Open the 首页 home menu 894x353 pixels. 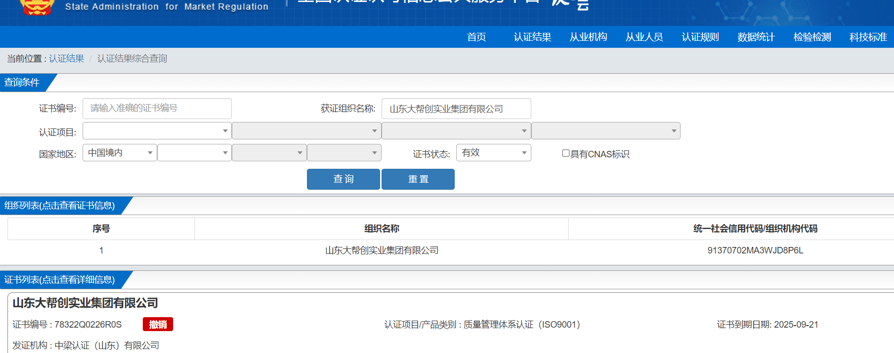coord(477,37)
